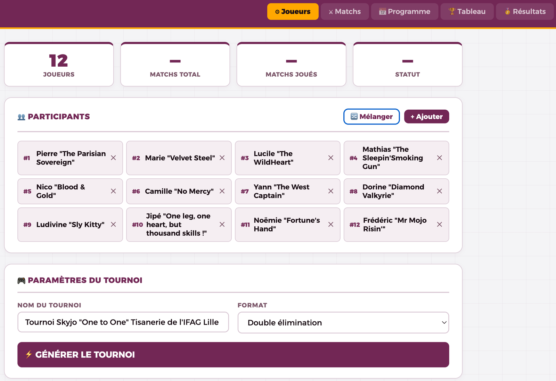Remove Dorine "Diamond Valkyrie" participant
The width and height of the screenshot is (556, 381).
pos(439,191)
